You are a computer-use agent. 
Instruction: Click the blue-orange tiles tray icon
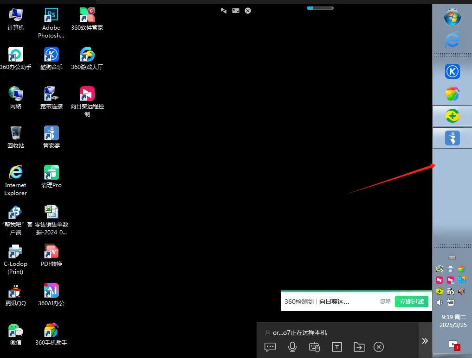click(x=461, y=280)
